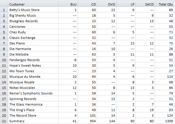Select row number 1 header
Image resolution: width=175 pixels, height=124 pixels.
pos(4,10)
